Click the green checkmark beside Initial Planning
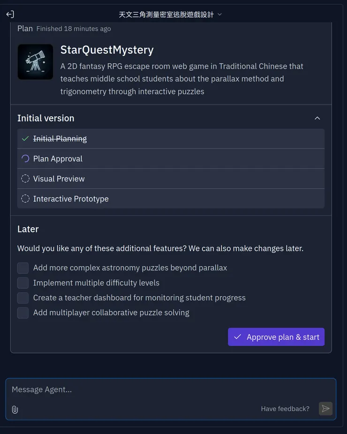 coord(25,139)
